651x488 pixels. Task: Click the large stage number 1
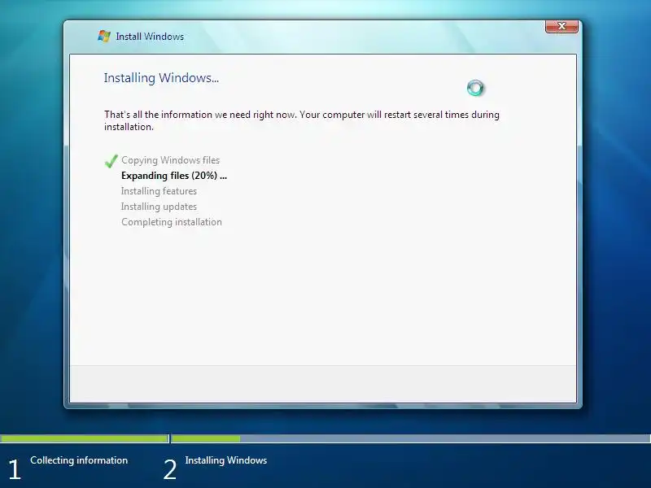[x=15, y=469]
